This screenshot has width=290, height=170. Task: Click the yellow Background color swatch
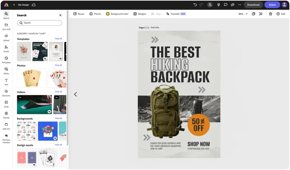(x=108, y=14)
